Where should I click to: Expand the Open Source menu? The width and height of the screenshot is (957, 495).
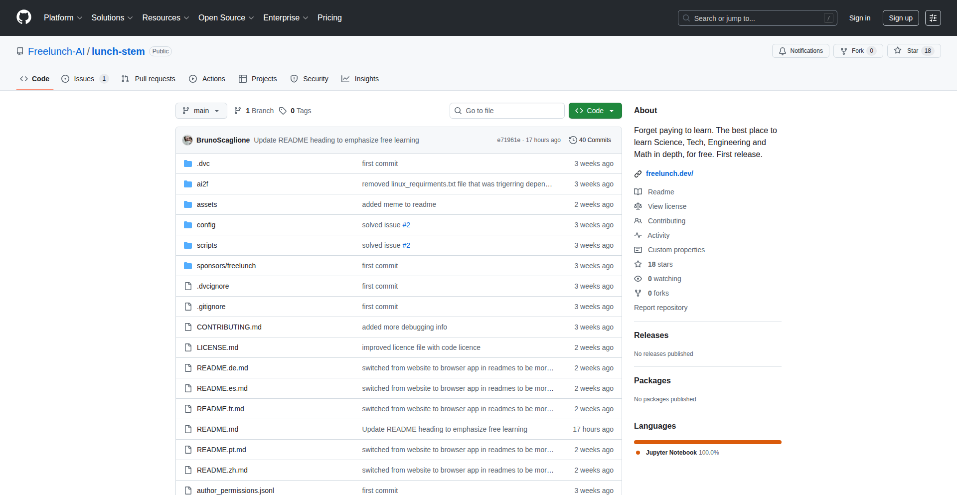point(226,17)
